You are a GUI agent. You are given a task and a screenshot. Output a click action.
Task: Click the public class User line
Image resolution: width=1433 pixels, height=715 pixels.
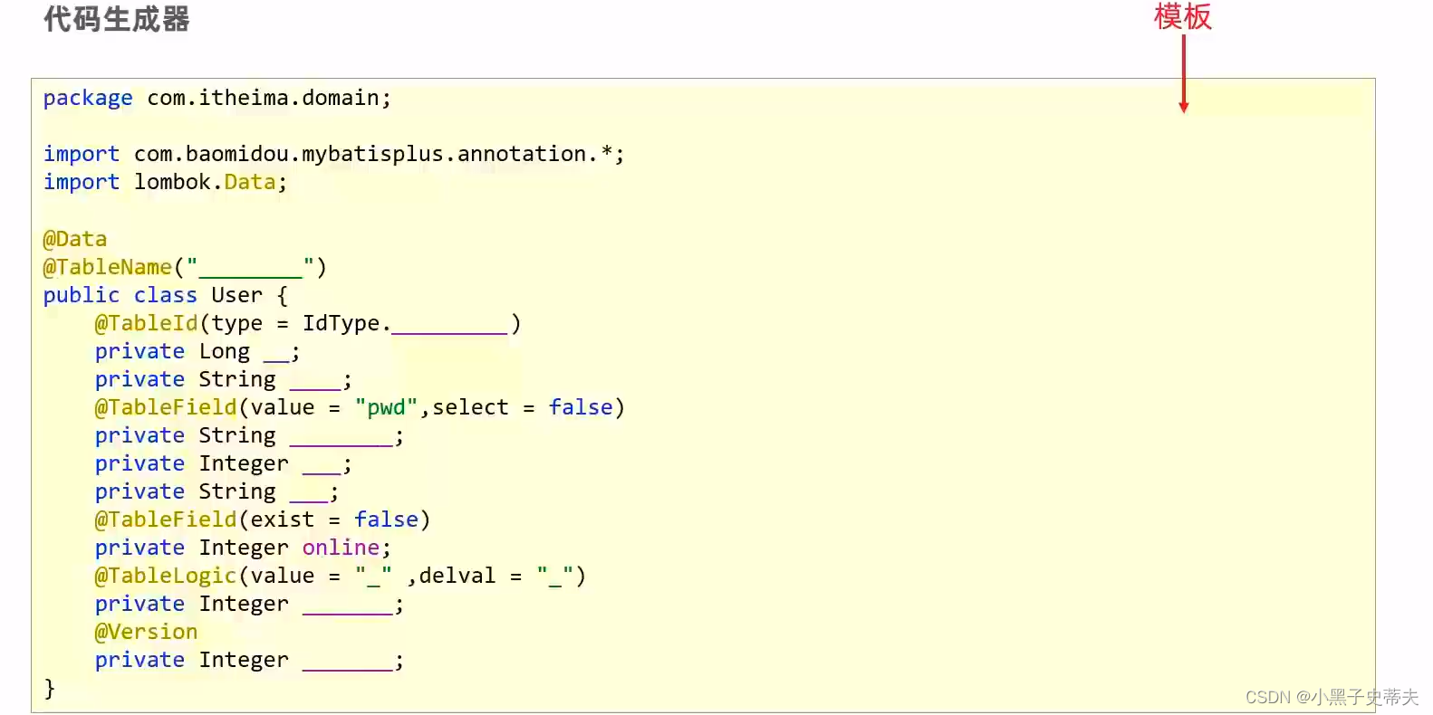(x=166, y=295)
